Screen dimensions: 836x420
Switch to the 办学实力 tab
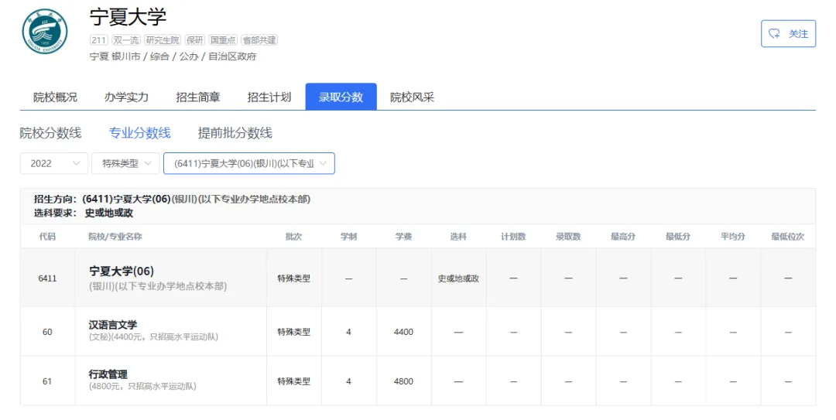tap(126, 97)
